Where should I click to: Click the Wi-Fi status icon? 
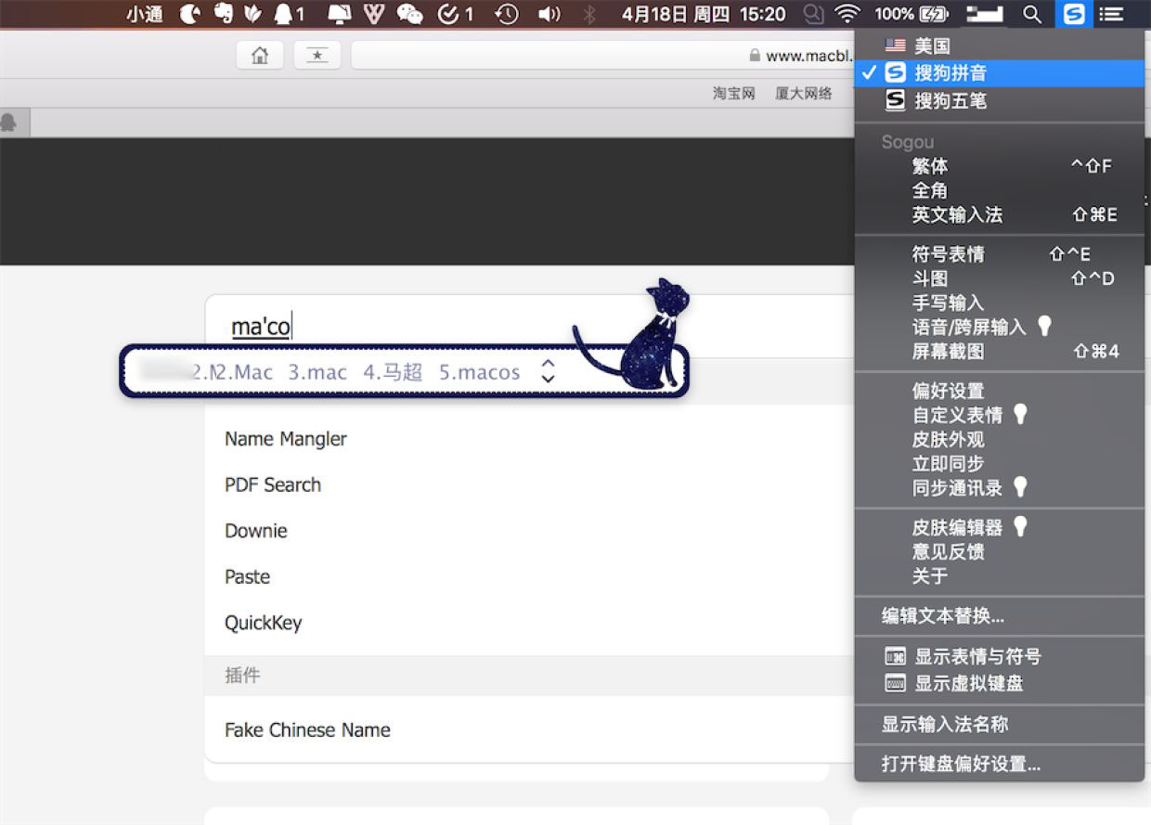click(847, 14)
